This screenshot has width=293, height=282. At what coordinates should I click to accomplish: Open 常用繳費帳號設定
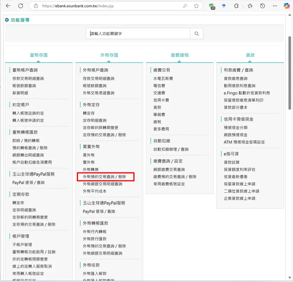pos(169,184)
